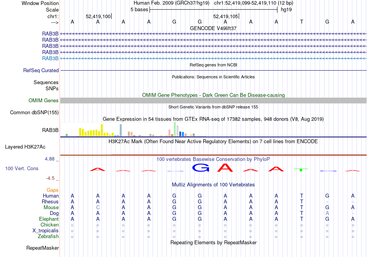
Task: Click the tall light-green bar in GTEx chart
Action: tap(175, 129)
